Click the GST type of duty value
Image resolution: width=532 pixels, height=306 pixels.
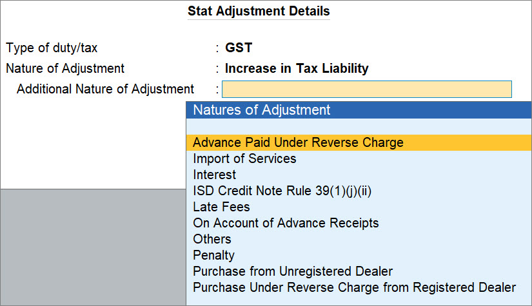click(239, 48)
